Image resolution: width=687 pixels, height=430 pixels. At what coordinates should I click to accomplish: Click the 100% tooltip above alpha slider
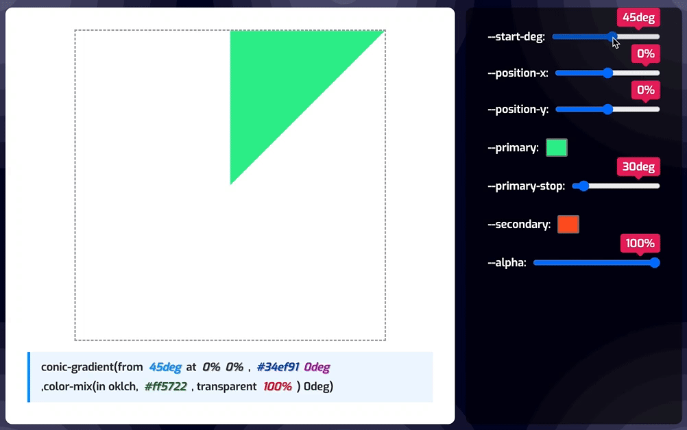click(x=640, y=244)
